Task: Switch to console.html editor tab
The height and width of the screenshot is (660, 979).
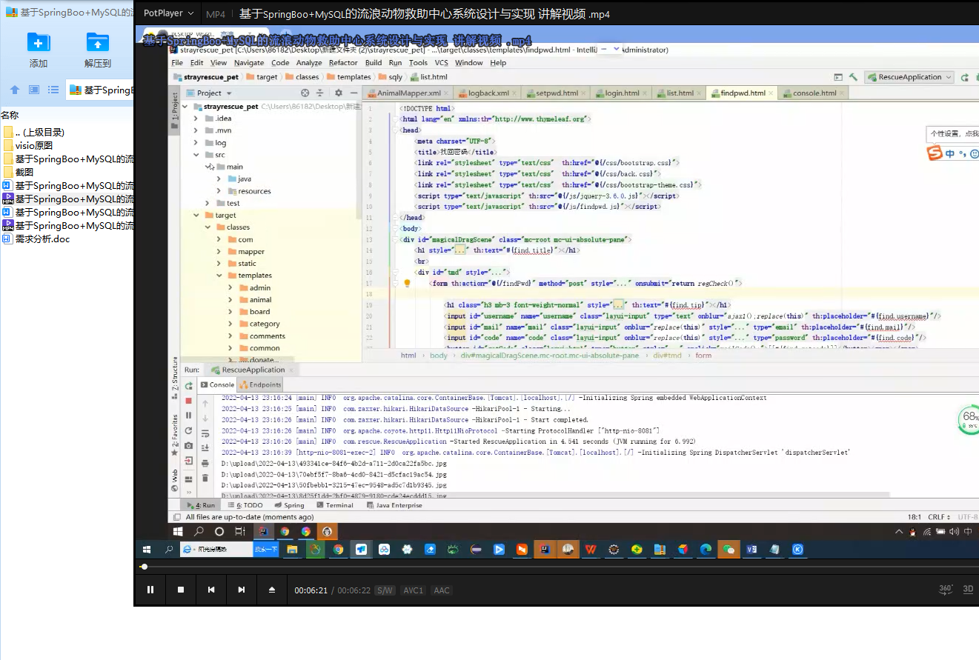Action: 814,93
